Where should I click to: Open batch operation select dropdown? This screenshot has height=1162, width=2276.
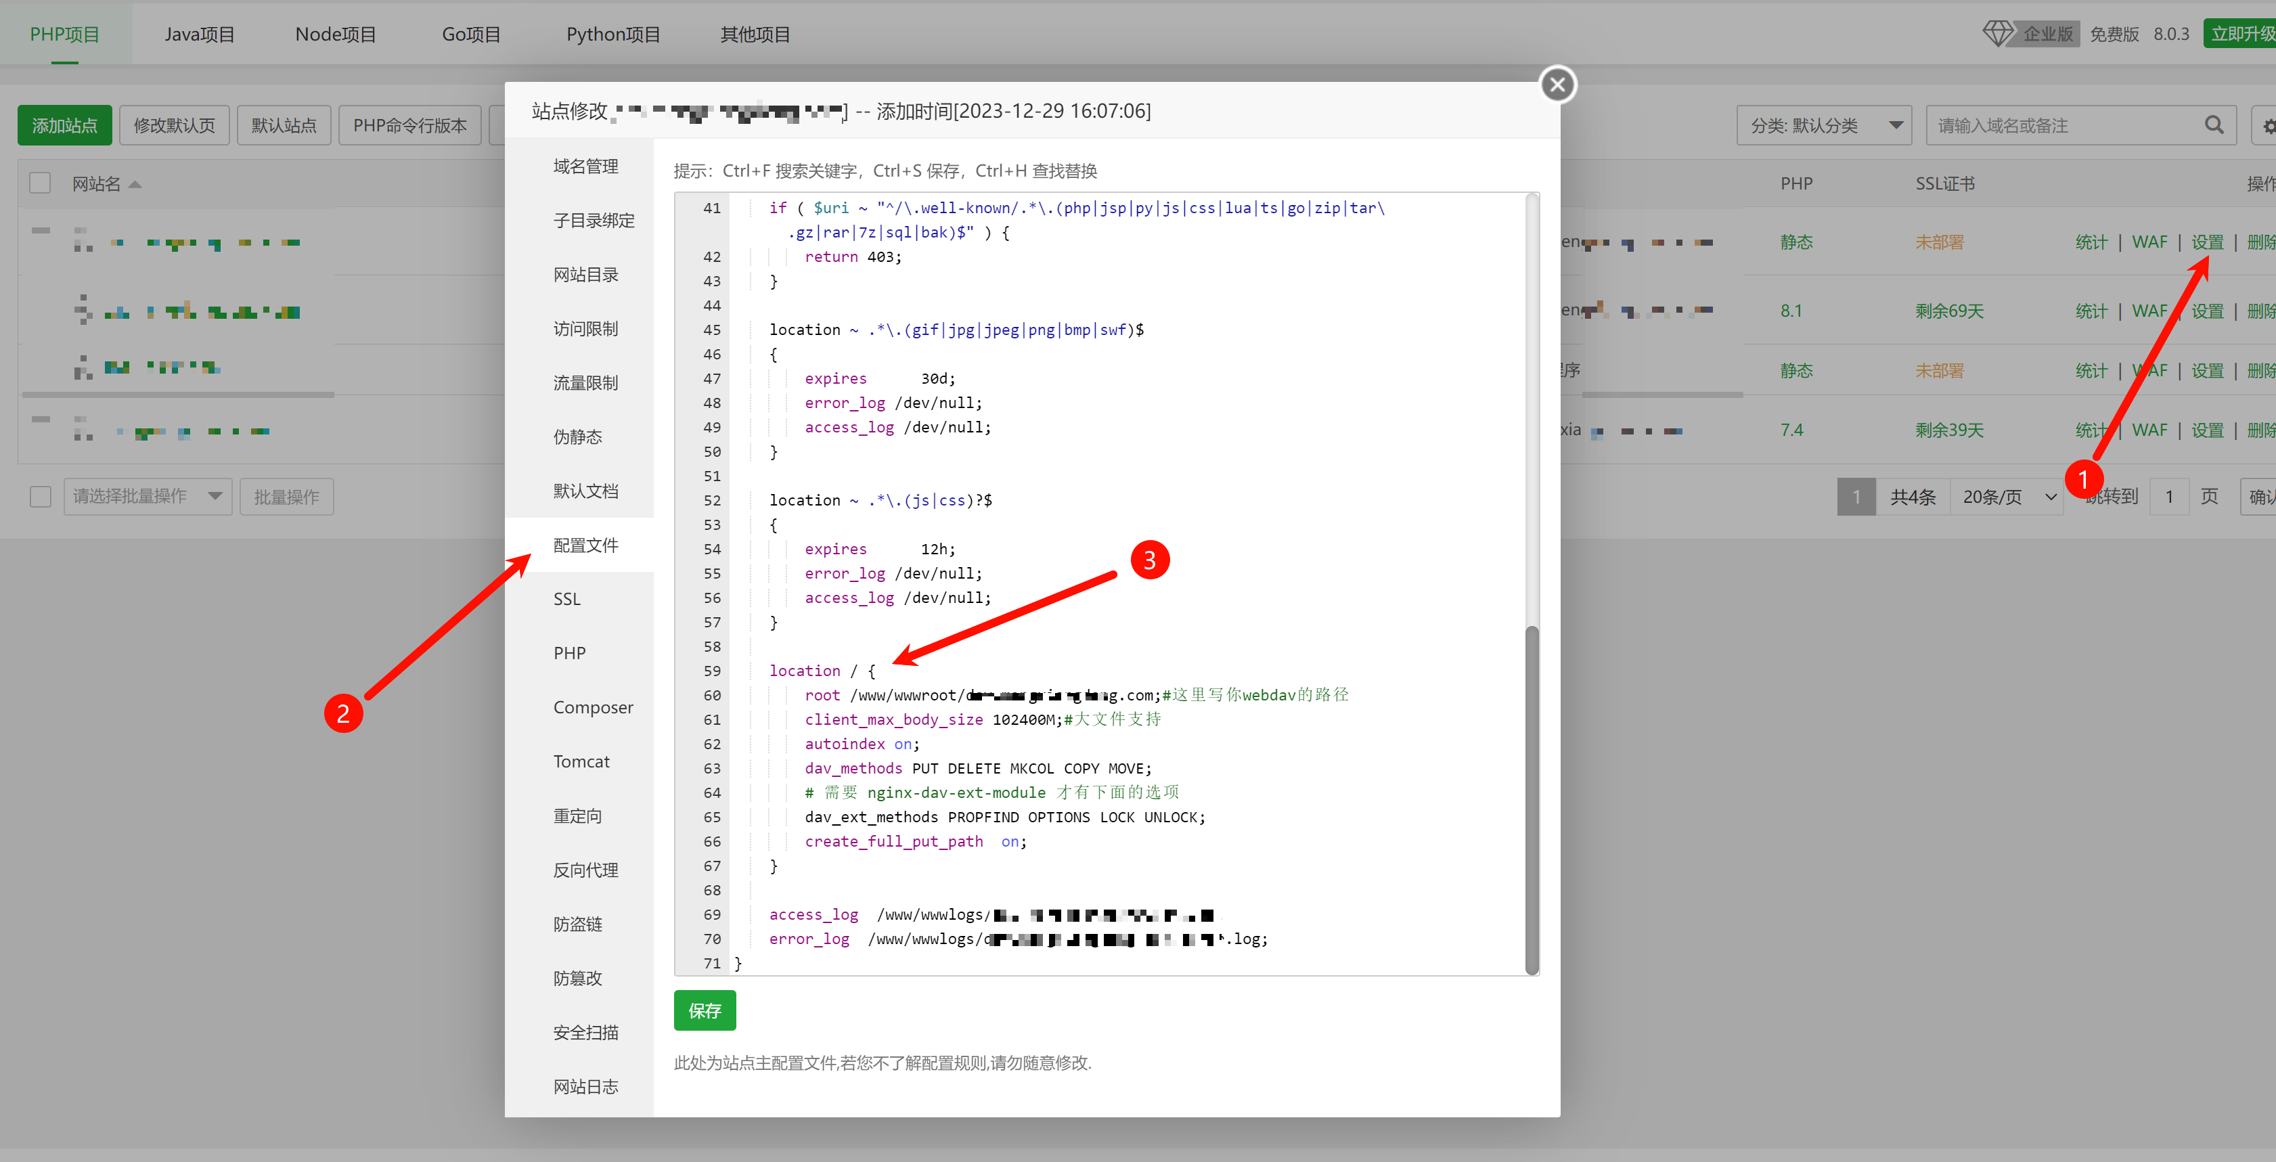point(148,497)
